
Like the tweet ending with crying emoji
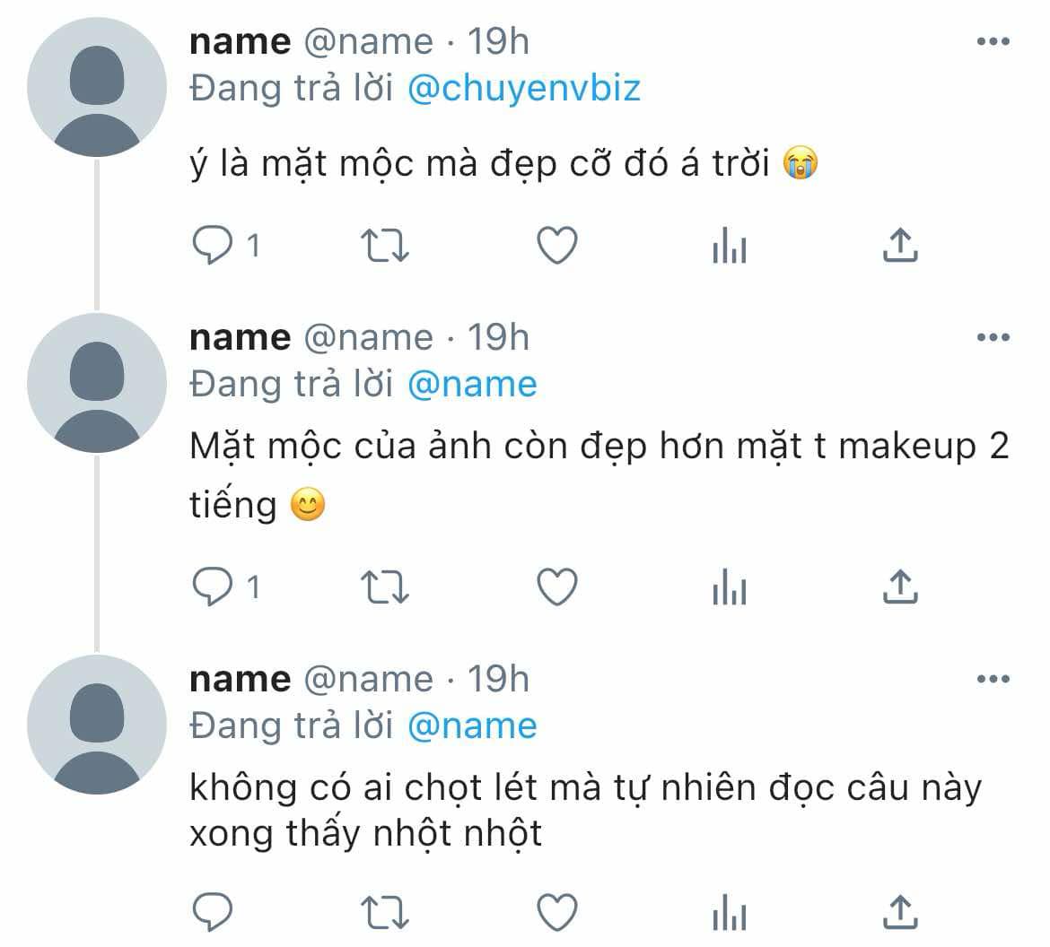pos(557,245)
